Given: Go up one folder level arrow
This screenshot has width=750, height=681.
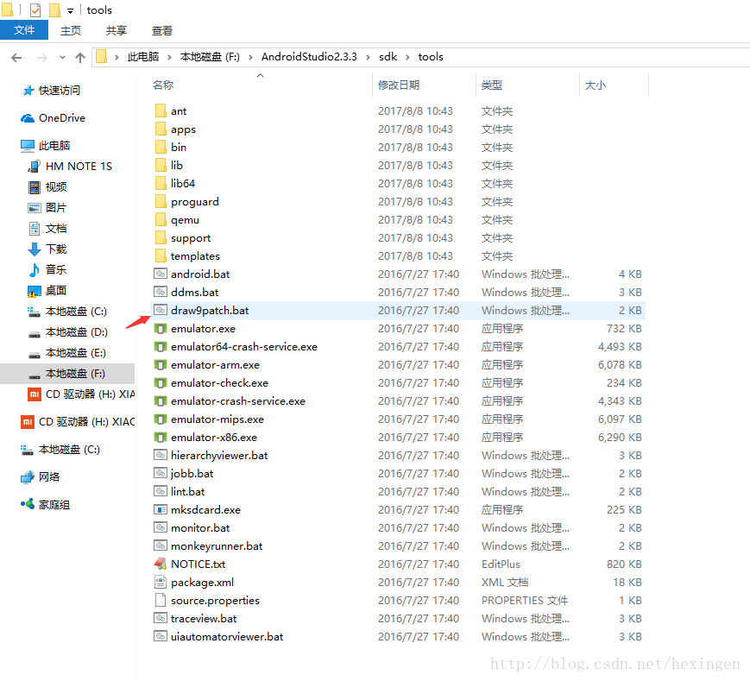Looking at the screenshot, I should [x=80, y=58].
